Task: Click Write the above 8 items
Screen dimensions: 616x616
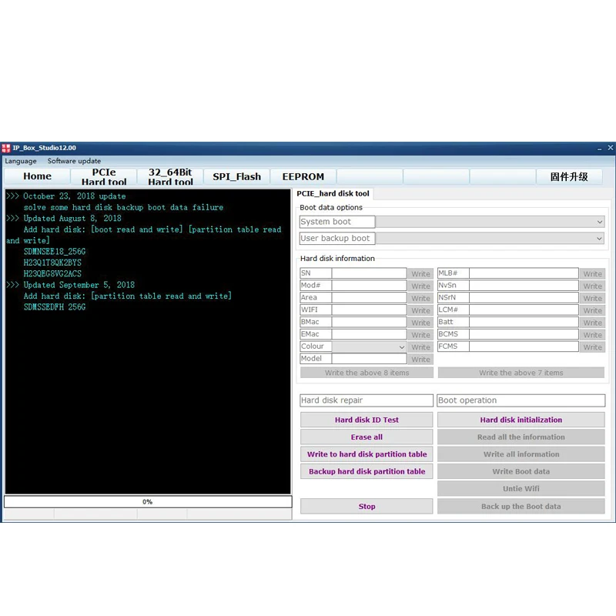Action: point(367,373)
